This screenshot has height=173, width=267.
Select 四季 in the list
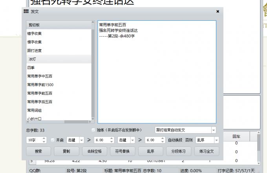(x=59, y=68)
